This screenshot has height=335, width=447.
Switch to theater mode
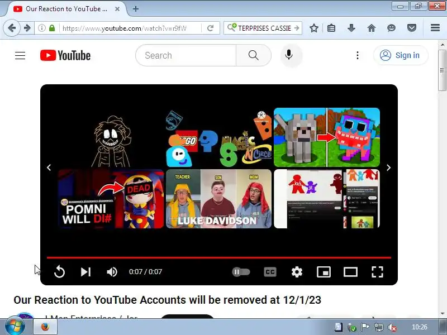click(x=350, y=272)
